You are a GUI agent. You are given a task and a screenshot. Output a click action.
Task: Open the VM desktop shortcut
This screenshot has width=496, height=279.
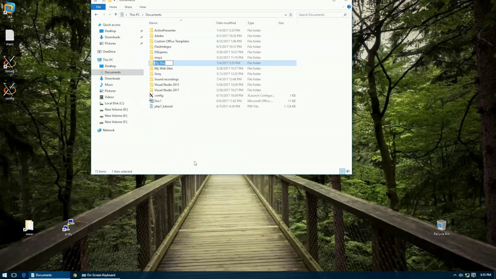click(10, 10)
